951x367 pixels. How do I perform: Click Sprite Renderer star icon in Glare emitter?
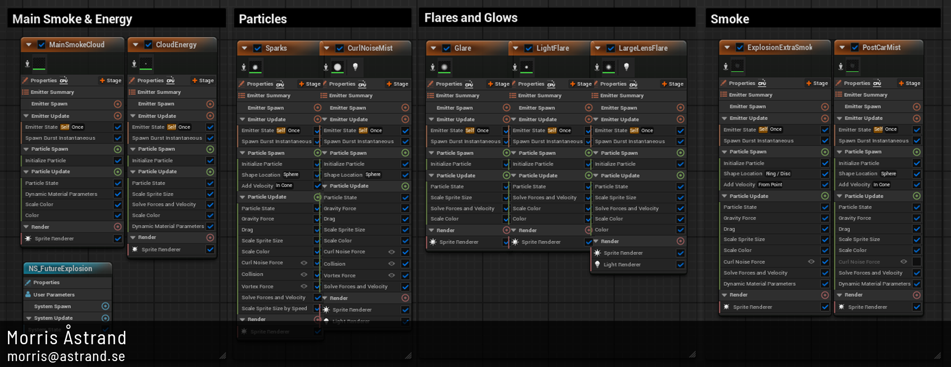[x=433, y=242]
